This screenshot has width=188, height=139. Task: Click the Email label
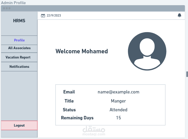pos(69,92)
